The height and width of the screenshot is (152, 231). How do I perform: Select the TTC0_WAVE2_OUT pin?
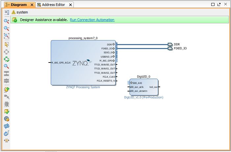pos(106,73)
